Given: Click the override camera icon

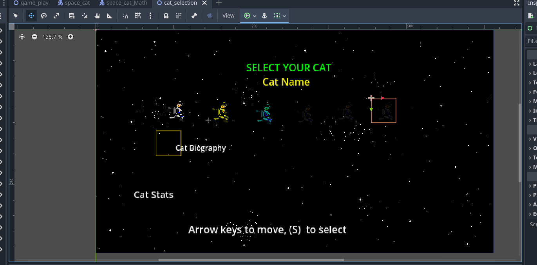Looking at the screenshot, I should tap(210, 16).
